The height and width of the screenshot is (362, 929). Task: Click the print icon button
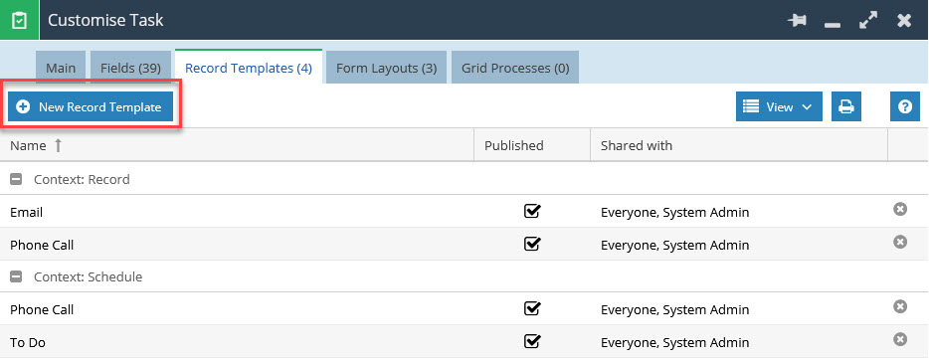pos(846,106)
